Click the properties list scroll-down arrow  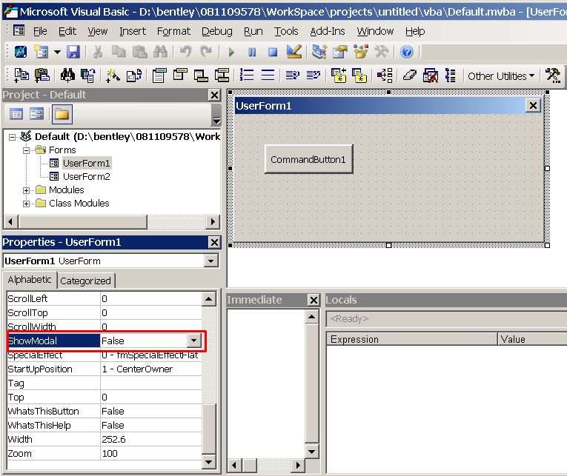tap(209, 462)
